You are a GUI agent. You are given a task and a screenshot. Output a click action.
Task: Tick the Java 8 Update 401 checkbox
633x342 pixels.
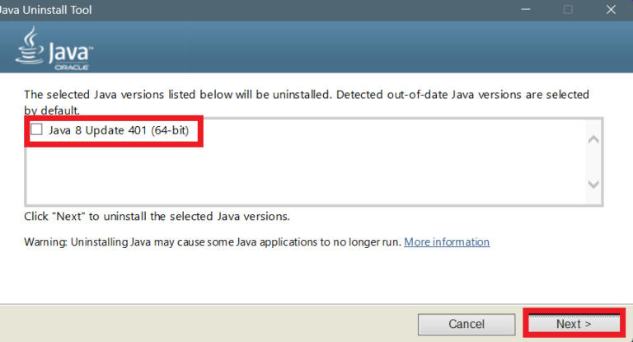(36, 129)
